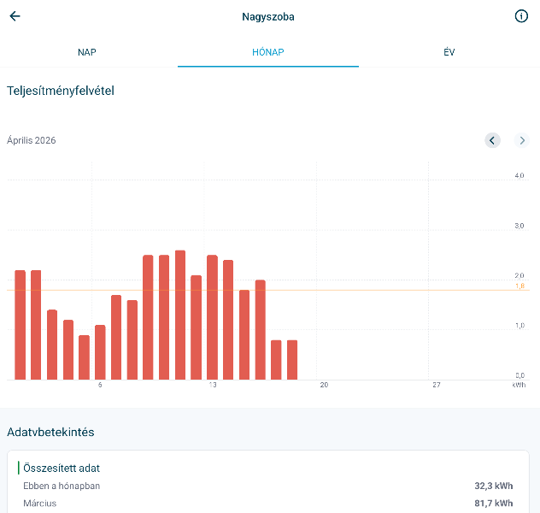Click the Adatvbetekintés section title
The image size is (540, 513).
(x=50, y=432)
